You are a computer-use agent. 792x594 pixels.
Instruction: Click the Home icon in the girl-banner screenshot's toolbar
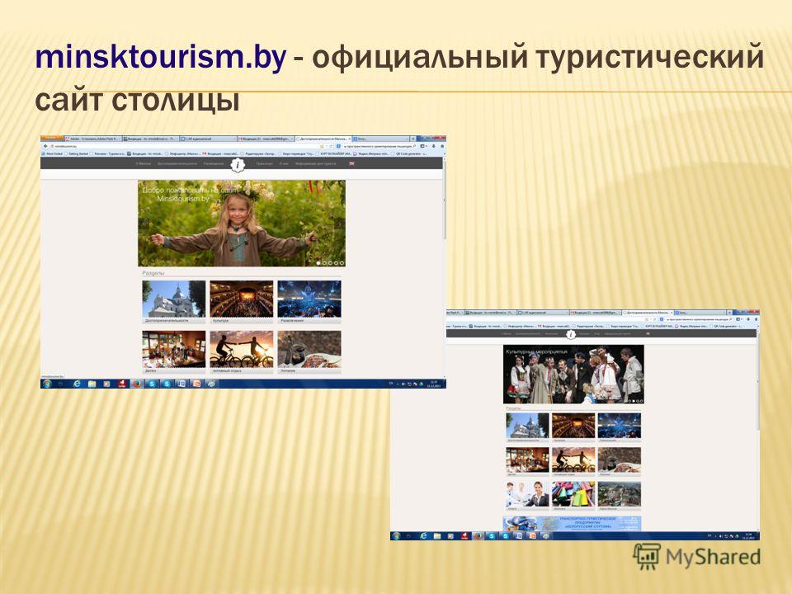click(442, 146)
